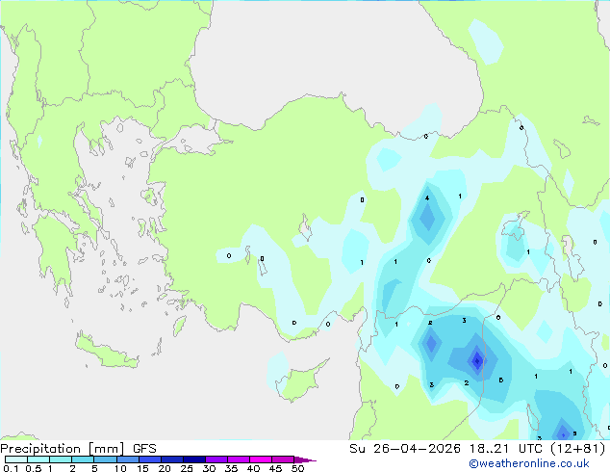Click the 'Precipitation [mm]' title text
The image size is (610, 472).
coord(63,449)
